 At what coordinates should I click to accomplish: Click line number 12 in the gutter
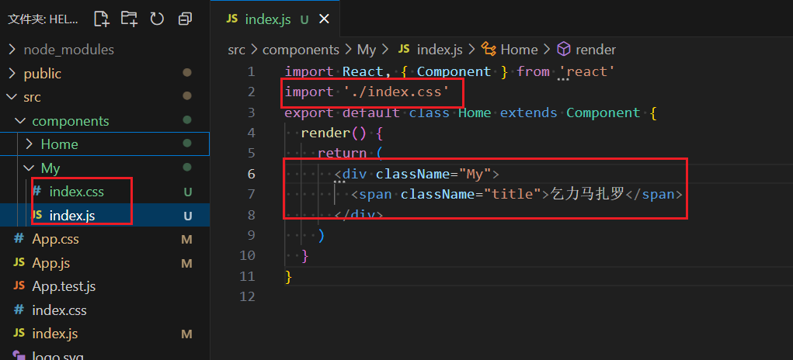pyautogui.click(x=247, y=296)
